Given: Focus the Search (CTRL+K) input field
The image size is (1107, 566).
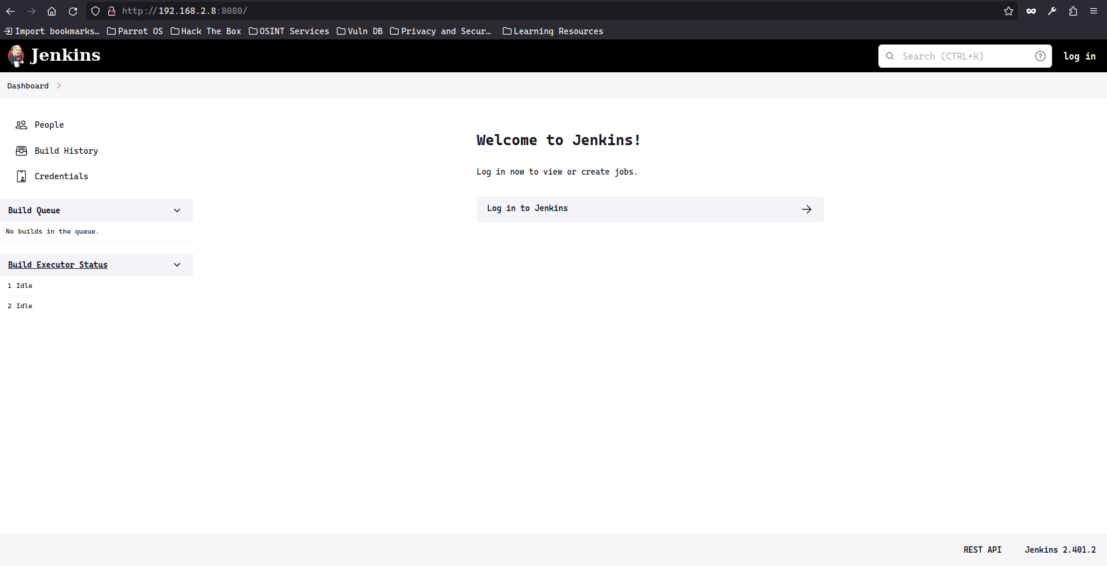Looking at the screenshot, I should click(965, 56).
